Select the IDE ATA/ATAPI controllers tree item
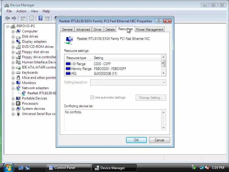 pos(39,67)
